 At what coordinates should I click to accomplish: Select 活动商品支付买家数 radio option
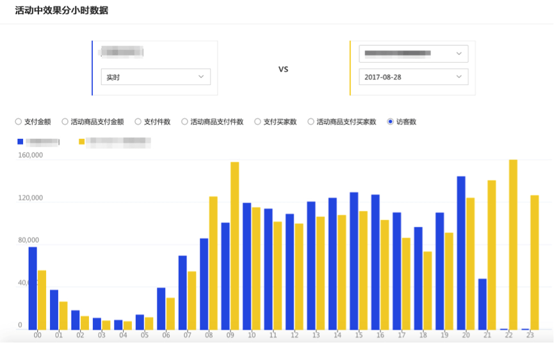tap(311, 122)
